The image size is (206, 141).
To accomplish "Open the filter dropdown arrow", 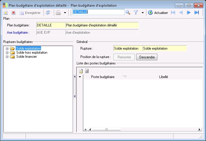I will coord(143,13).
